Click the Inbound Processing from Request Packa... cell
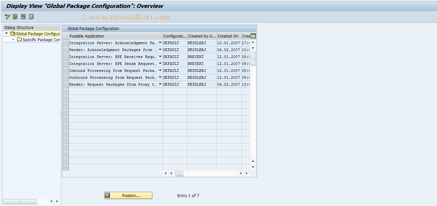The image size is (437, 206). pos(113,71)
